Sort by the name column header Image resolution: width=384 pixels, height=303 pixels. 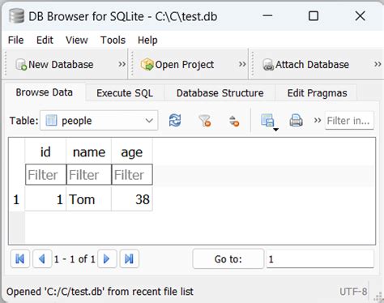(89, 152)
